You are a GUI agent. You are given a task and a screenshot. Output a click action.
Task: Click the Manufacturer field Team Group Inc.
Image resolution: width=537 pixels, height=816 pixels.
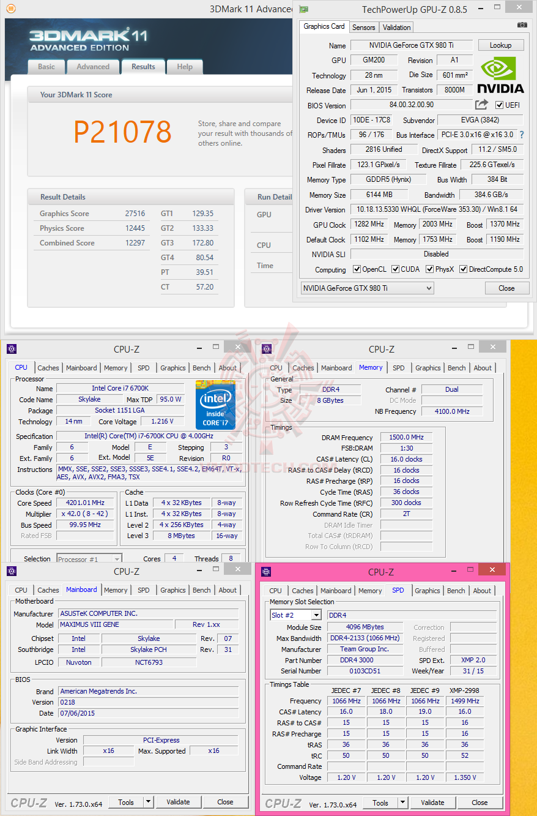pos(364,649)
